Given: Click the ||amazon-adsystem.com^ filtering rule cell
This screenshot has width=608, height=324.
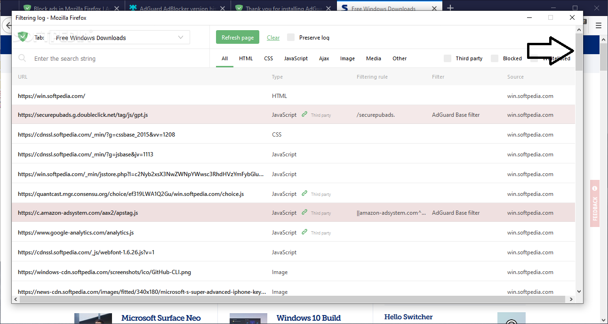Looking at the screenshot, I should click(x=392, y=213).
